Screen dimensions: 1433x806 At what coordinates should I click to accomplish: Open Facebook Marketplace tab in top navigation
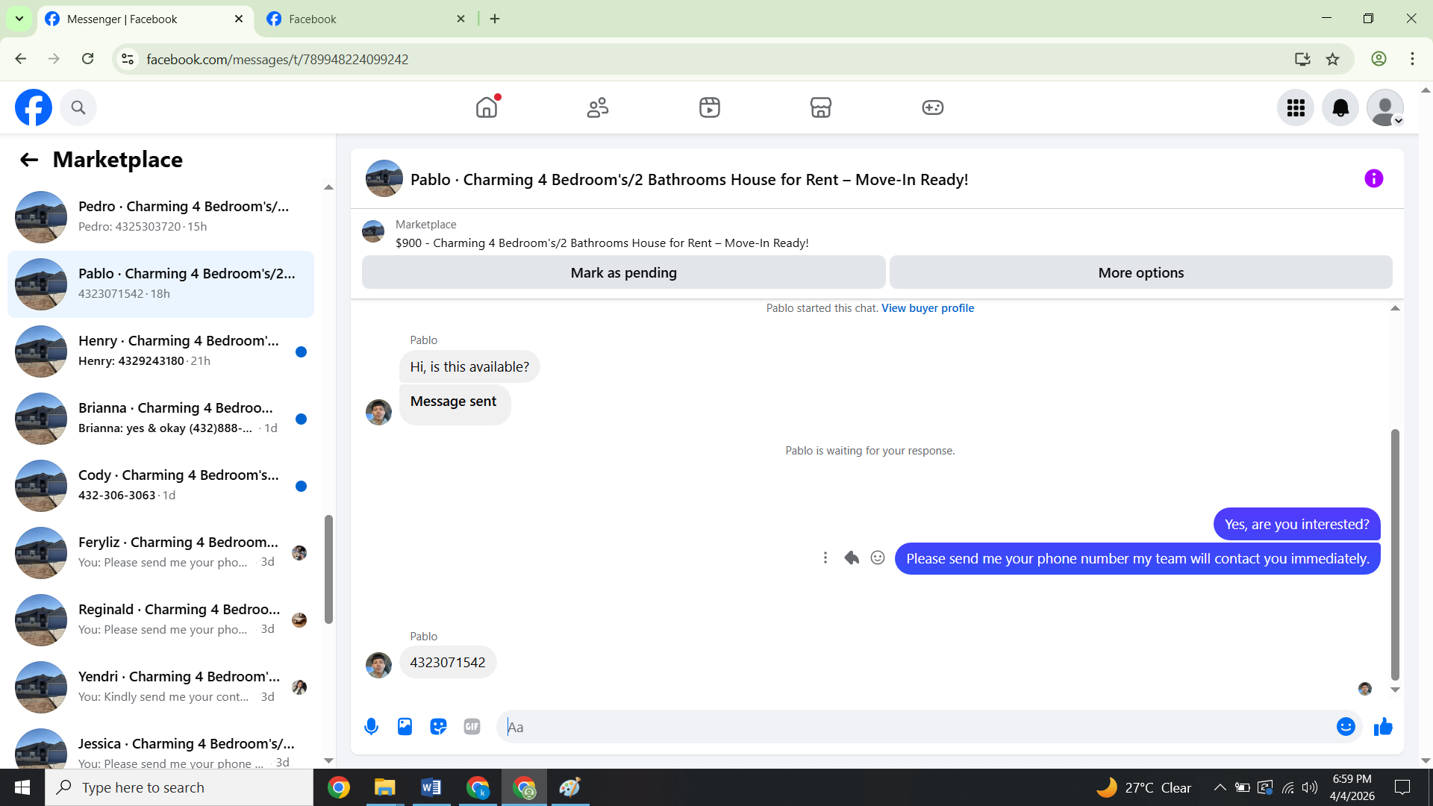[820, 107]
